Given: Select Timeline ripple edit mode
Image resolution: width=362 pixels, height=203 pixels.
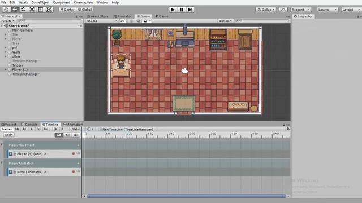Looking at the screenshot, I should coord(67,135).
